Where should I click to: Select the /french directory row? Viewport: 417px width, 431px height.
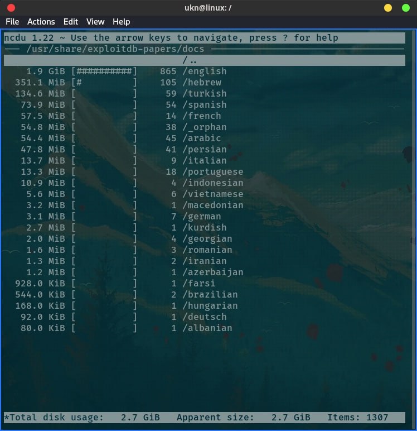point(204,116)
